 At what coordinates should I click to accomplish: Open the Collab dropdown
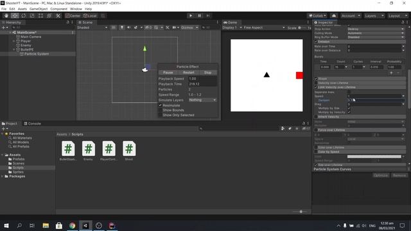click(x=317, y=15)
